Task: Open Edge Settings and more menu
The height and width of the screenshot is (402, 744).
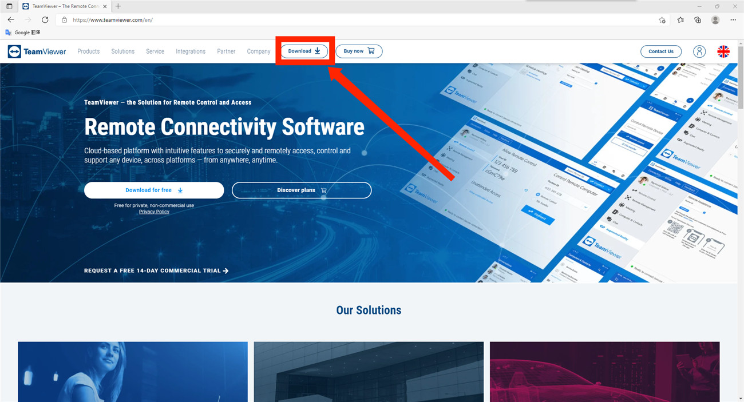Action: point(733,19)
